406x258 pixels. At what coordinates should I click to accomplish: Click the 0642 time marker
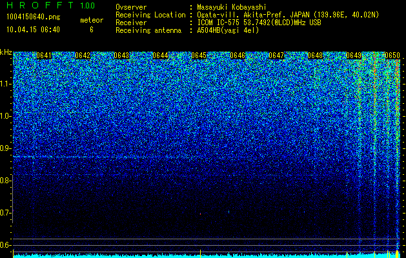click(x=83, y=55)
